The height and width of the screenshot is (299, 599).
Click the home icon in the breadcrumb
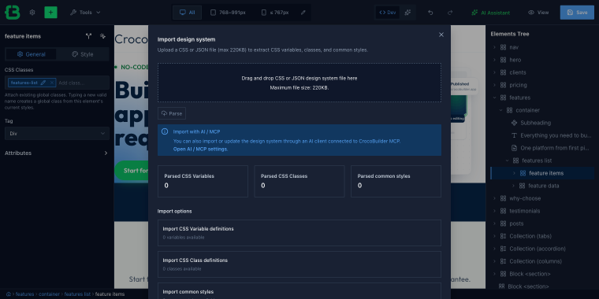pos(9,294)
